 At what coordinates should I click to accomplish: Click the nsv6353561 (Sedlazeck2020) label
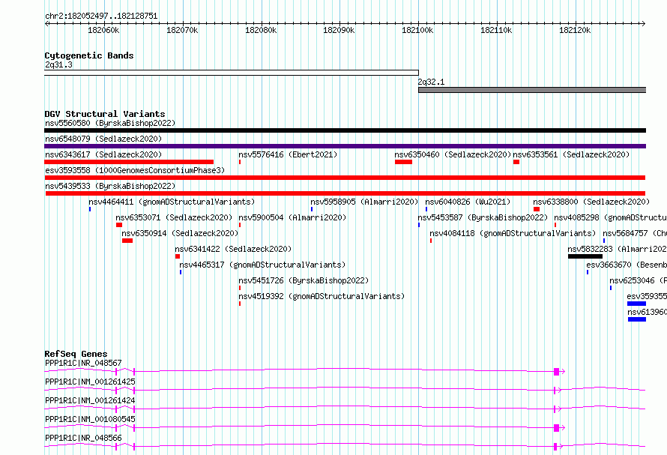pyautogui.click(x=571, y=154)
